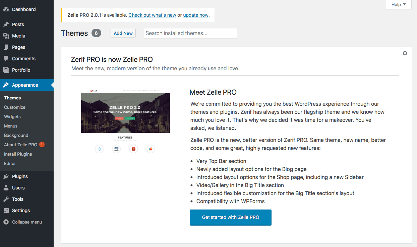Screen dimensions: 417x247
Task: Expand the Help dropdown tab
Action: click(399, 5)
